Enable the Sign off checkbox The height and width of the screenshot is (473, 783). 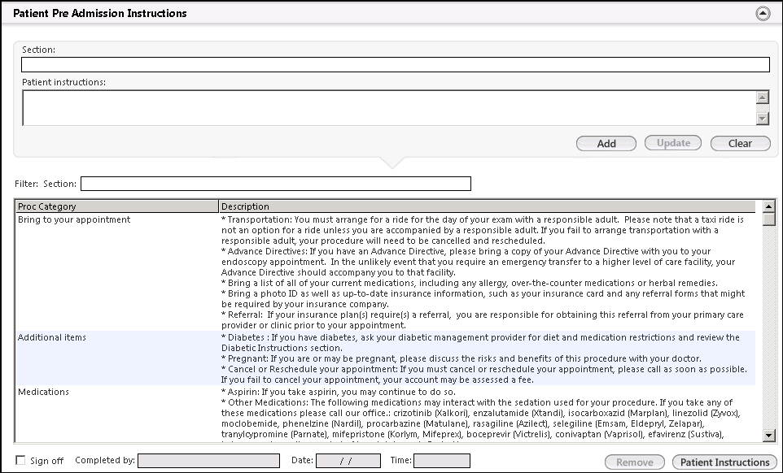(x=20, y=460)
